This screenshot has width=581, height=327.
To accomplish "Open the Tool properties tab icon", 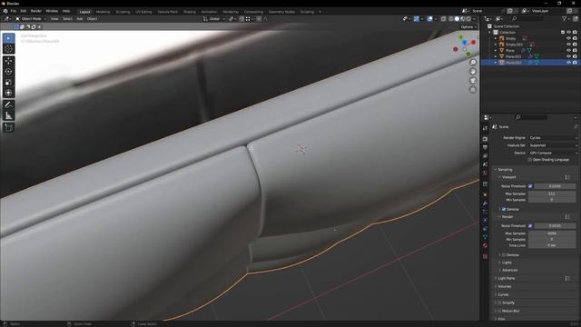I will [485, 128].
